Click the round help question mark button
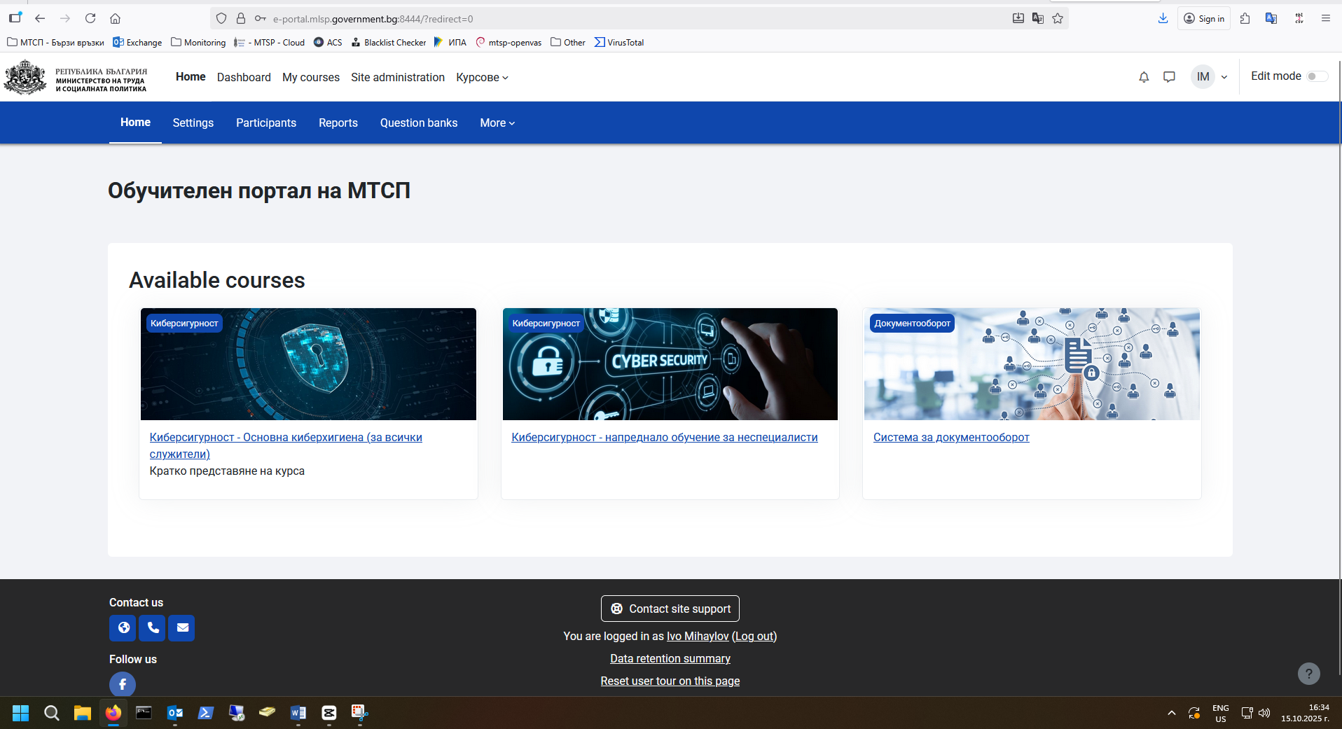This screenshot has width=1342, height=729. coord(1308,674)
